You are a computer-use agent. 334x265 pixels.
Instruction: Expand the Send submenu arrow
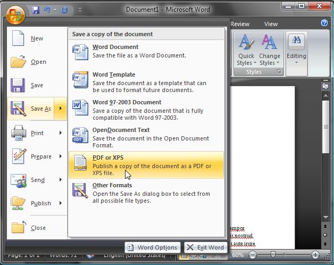pos(61,180)
